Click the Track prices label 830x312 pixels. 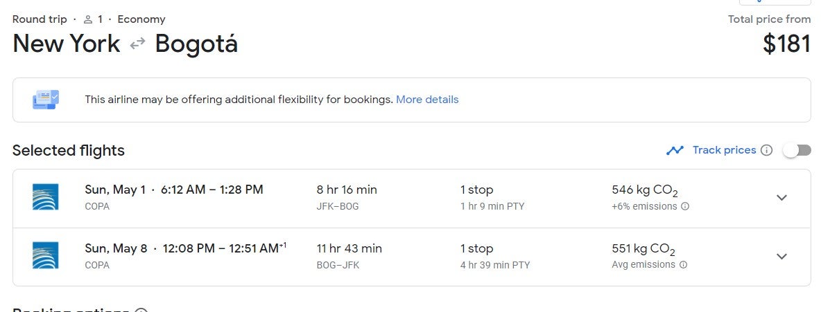[724, 150]
